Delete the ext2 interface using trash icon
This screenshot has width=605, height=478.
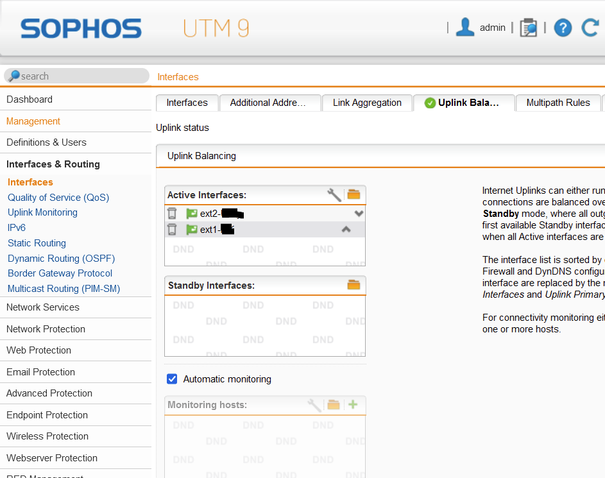tap(172, 213)
